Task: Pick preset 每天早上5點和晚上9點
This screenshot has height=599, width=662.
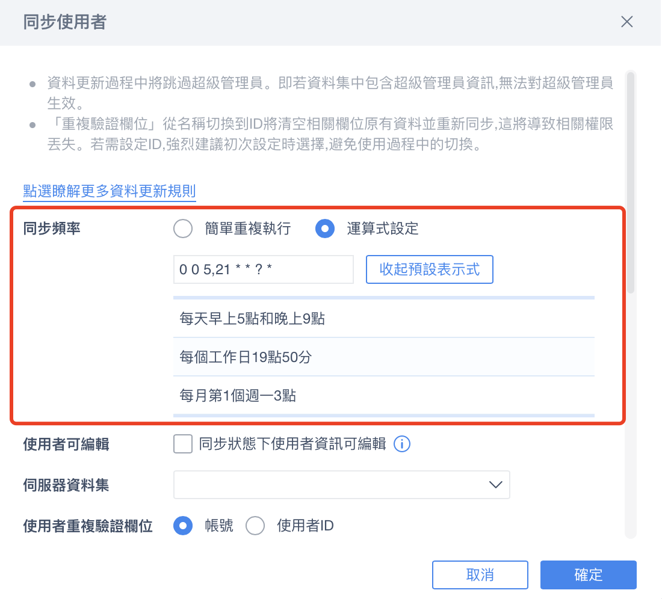Action: [x=384, y=319]
